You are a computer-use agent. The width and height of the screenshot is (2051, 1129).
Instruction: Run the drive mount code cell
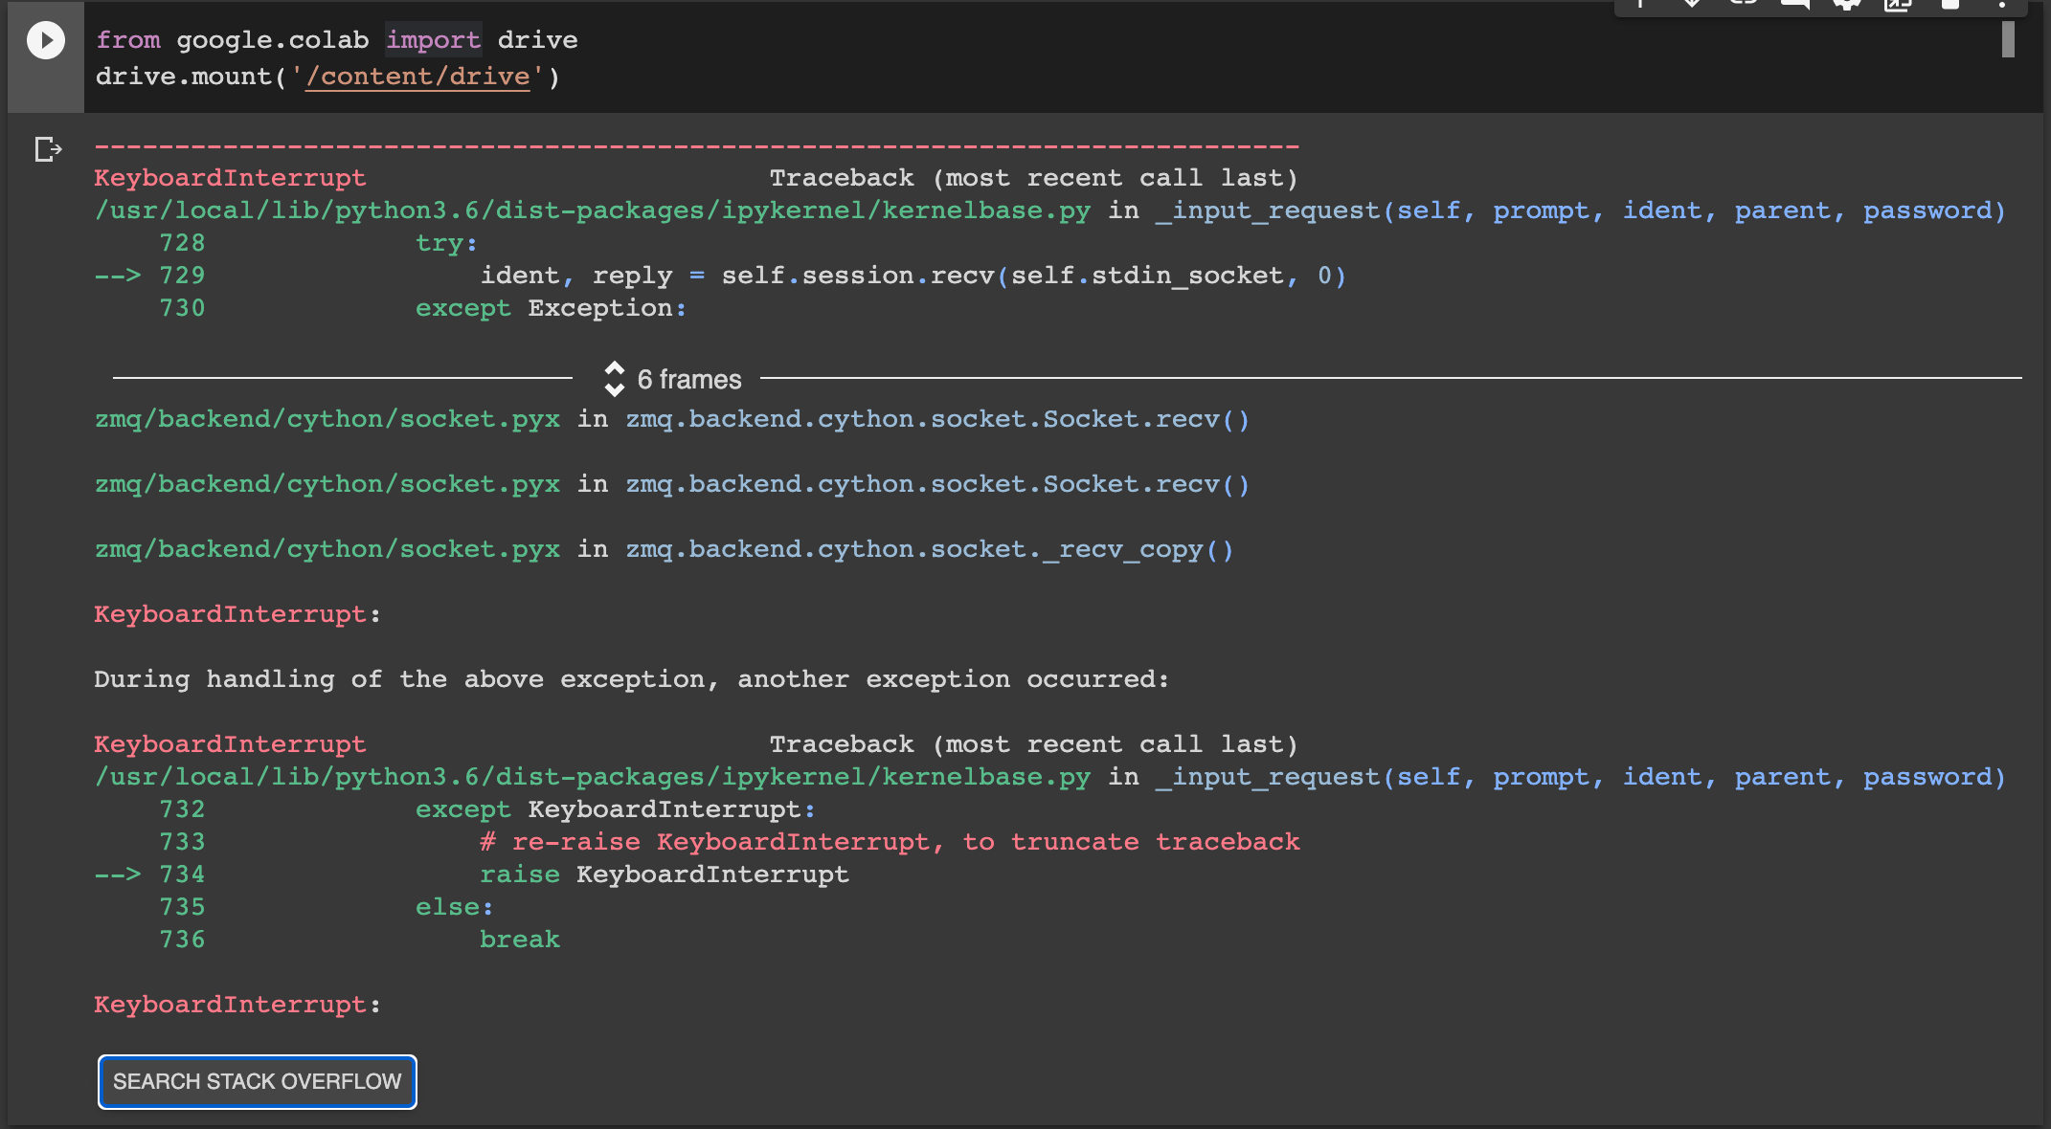point(44,40)
